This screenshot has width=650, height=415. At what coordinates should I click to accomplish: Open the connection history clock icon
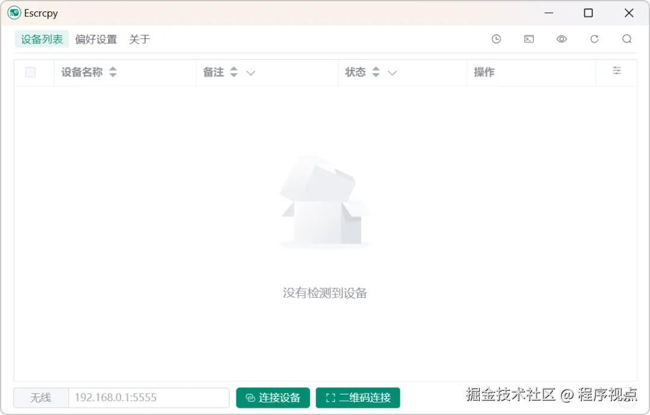pyautogui.click(x=497, y=38)
